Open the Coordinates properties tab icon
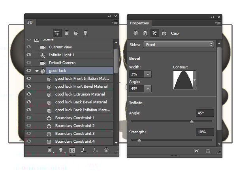The image size is (237, 171). [164, 33]
